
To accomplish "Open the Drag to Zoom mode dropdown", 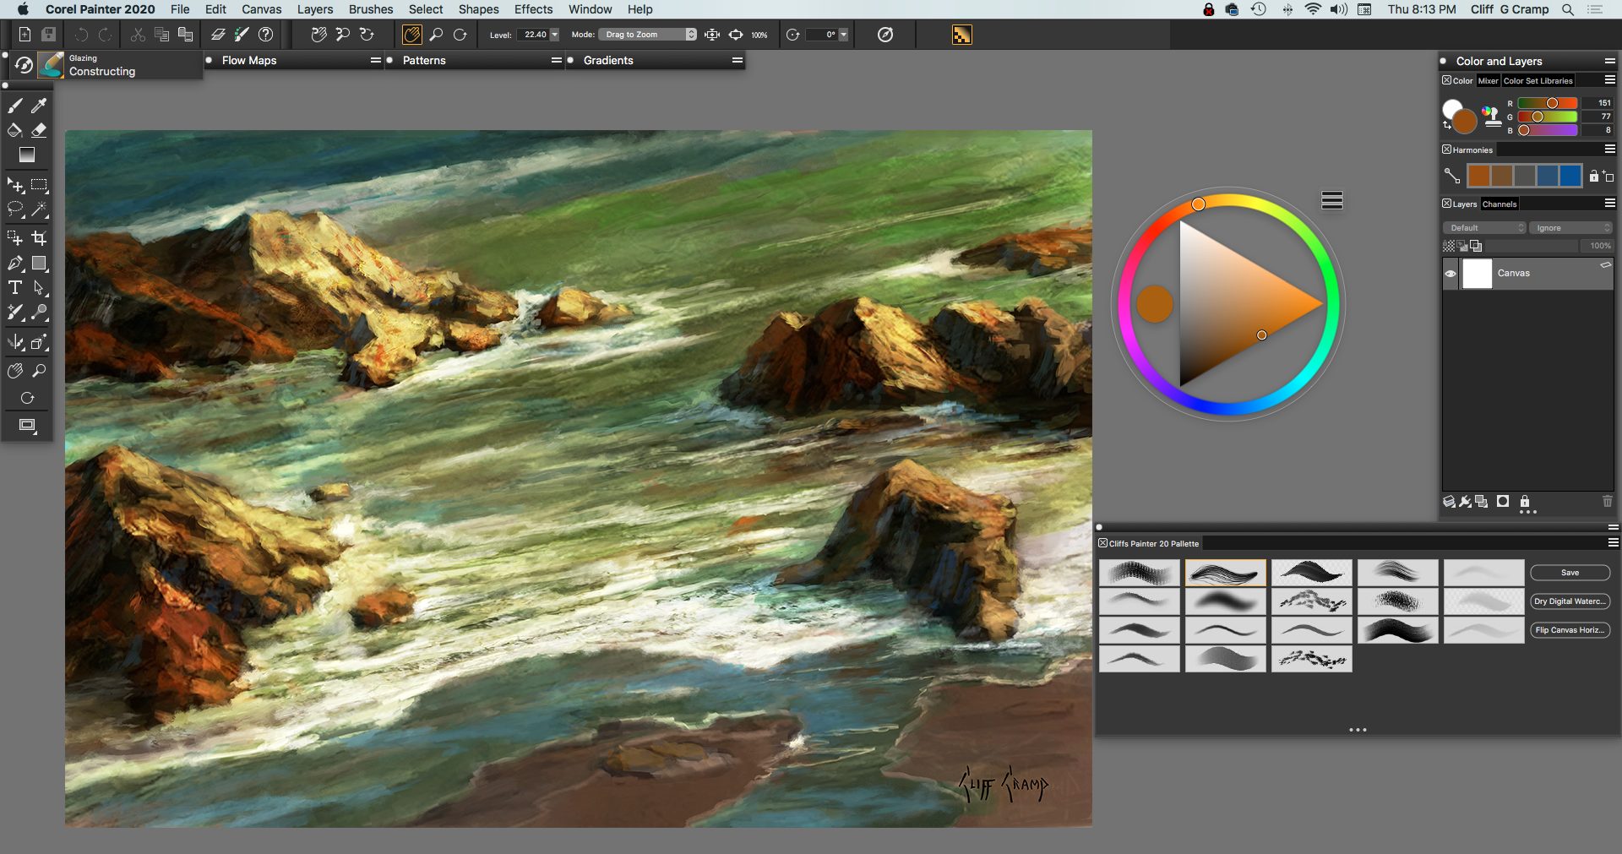I will pyautogui.click(x=648, y=35).
